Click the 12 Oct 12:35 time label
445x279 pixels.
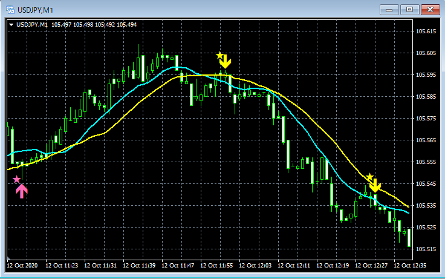point(410,265)
